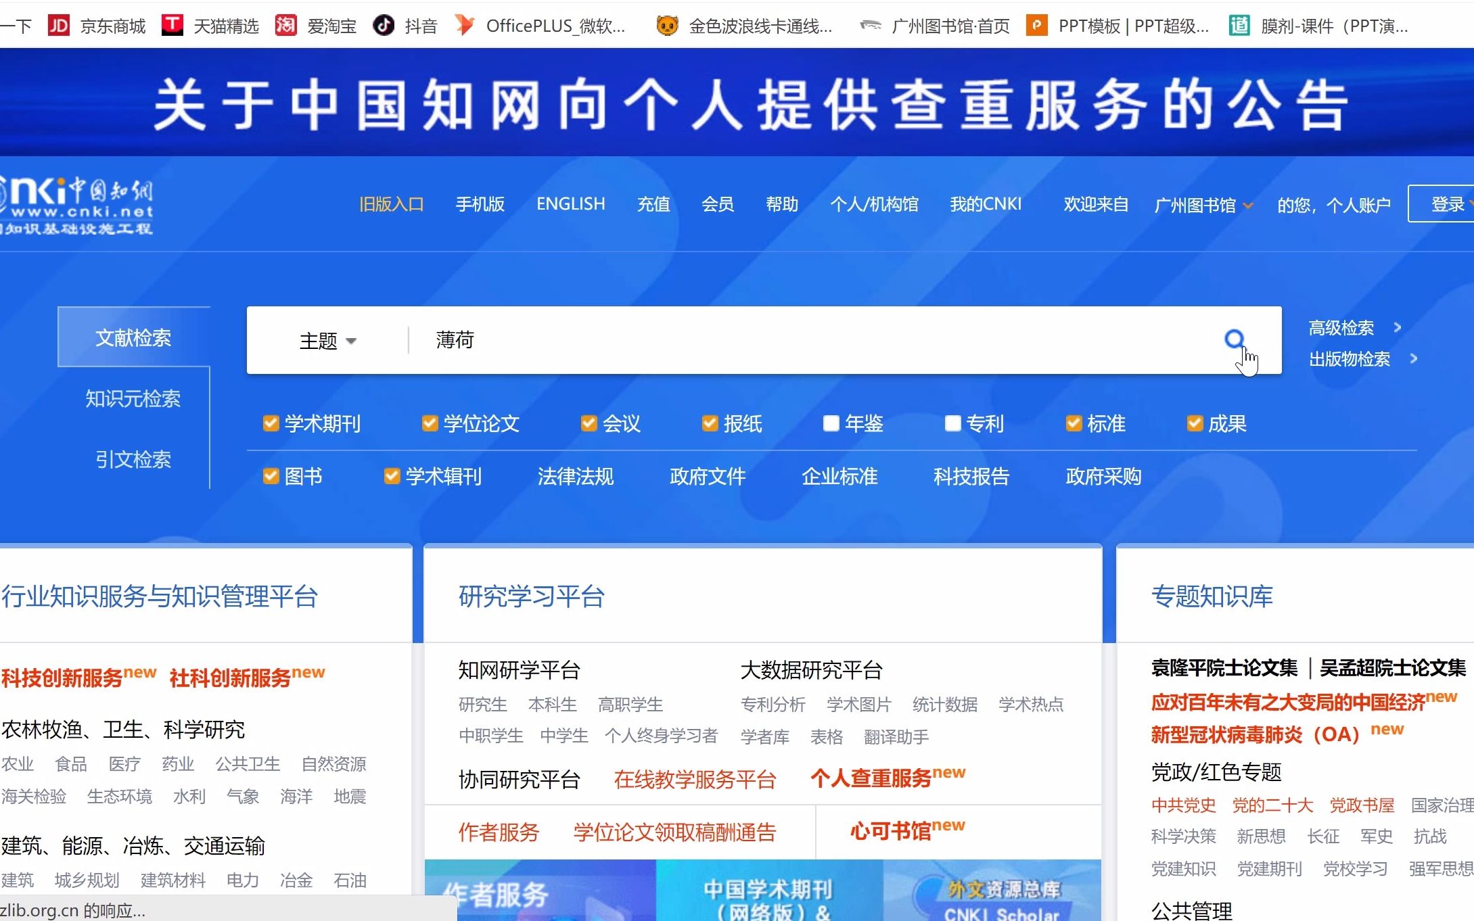Click the 查重服务公告 top banner

pyautogui.click(x=737, y=102)
